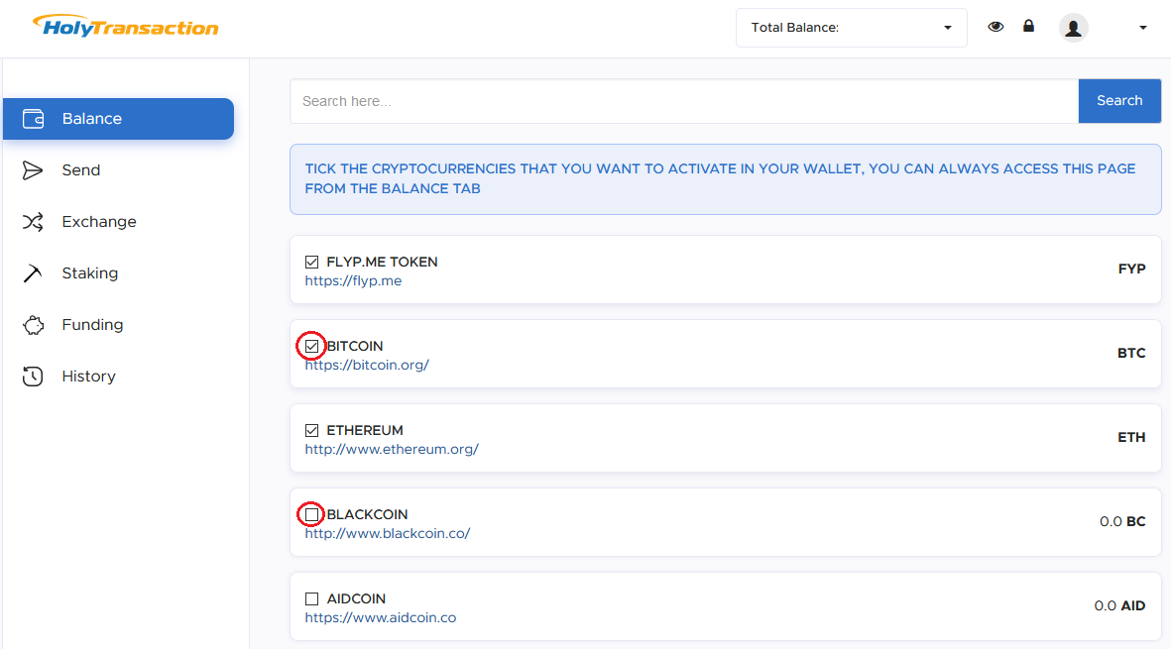The height and width of the screenshot is (649, 1171).
Task: Open the https://flyp.me link
Action: pyautogui.click(x=353, y=281)
